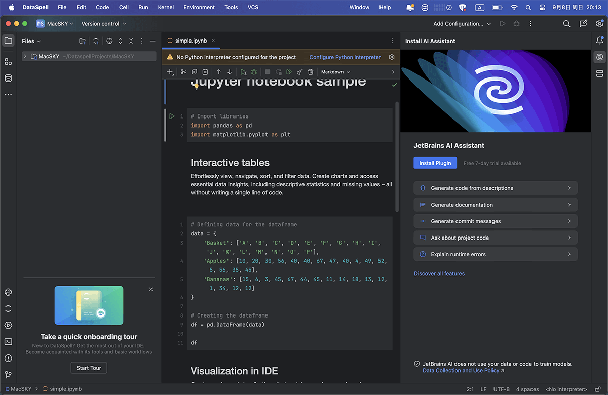Screen dimensions: 608x395
Task: Open Files panel options menu
Action: tap(141, 41)
